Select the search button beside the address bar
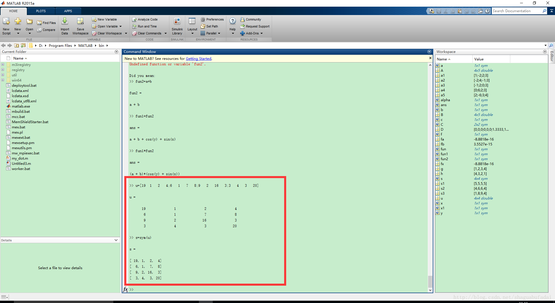Image resolution: width=555 pixels, height=303 pixels. click(x=551, y=45)
